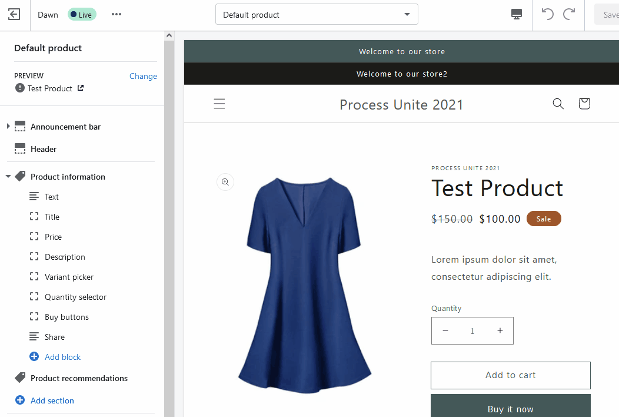Select the Product recommendations section
The height and width of the screenshot is (417, 619).
(79, 378)
